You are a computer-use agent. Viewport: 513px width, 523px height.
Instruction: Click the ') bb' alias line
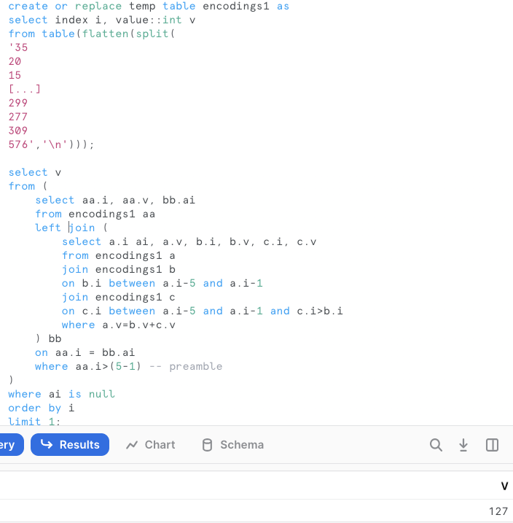tap(49, 339)
